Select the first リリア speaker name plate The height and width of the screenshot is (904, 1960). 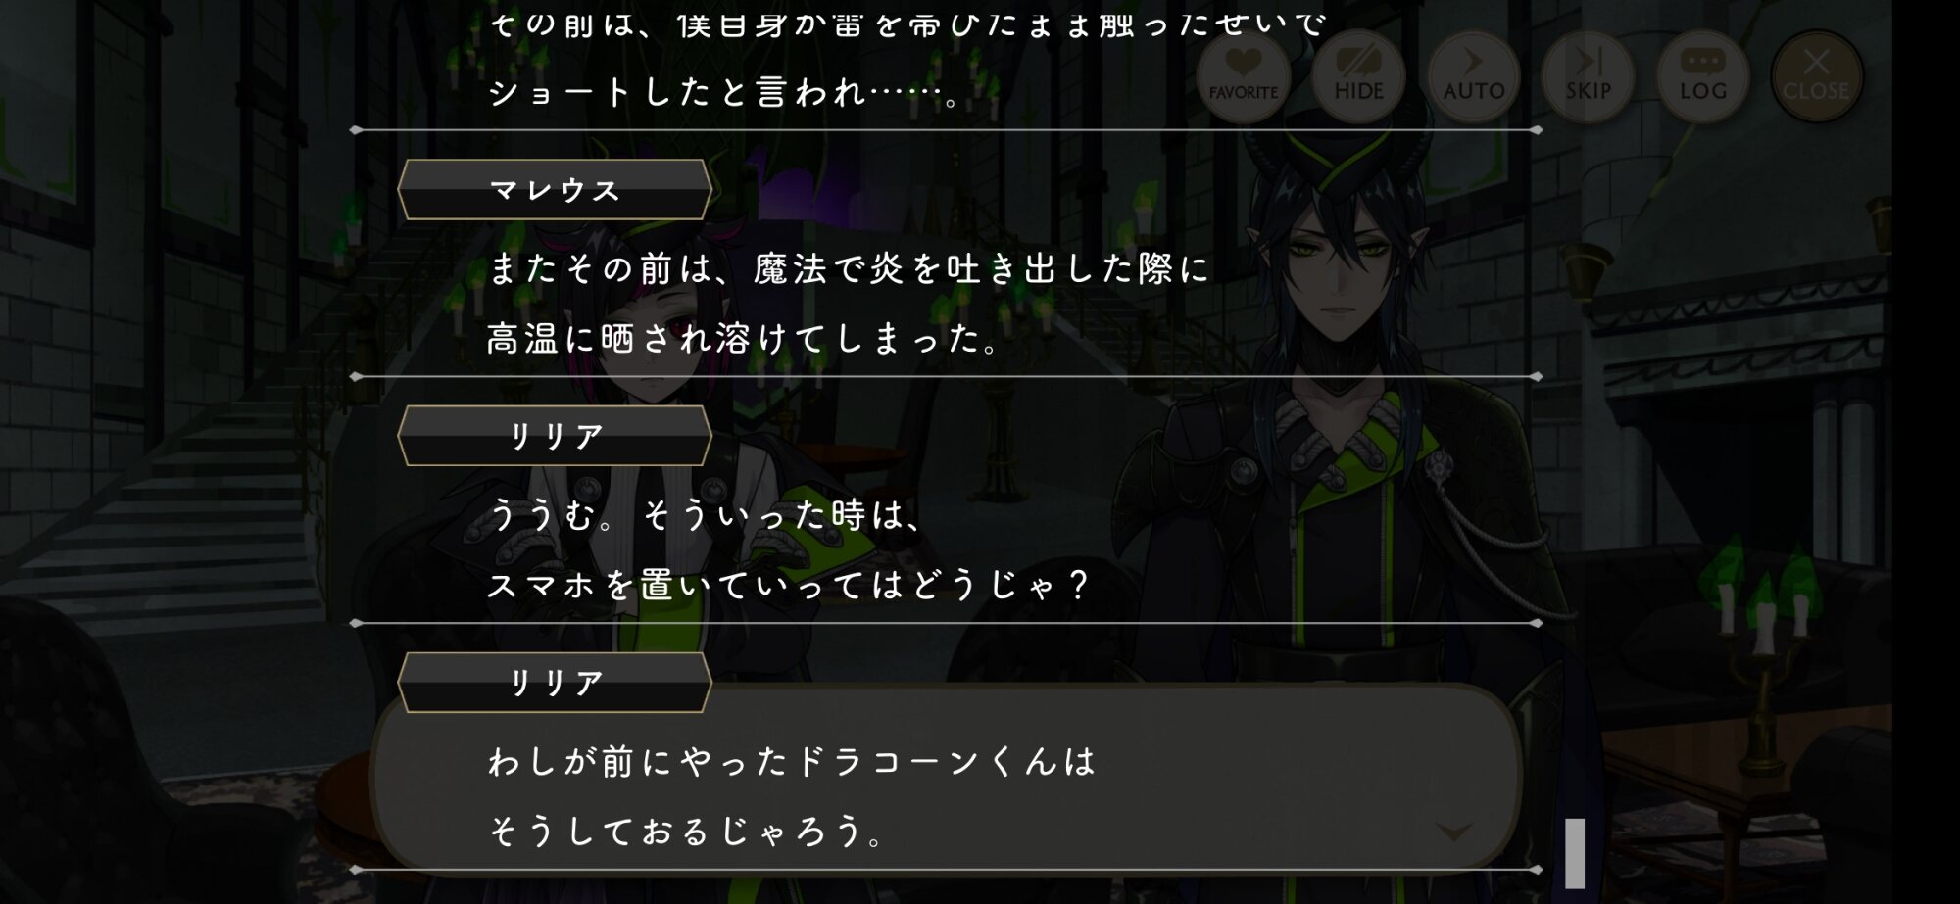(x=555, y=436)
